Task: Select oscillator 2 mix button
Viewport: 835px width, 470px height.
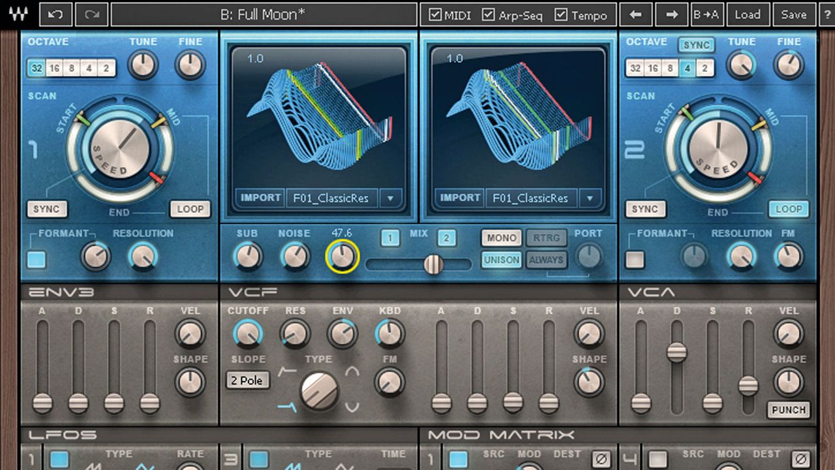Action: click(x=446, y=238)
